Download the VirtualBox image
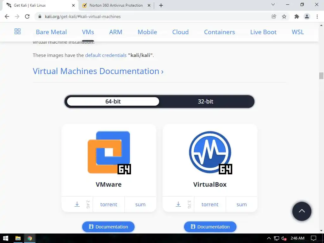 click(178, 204)
